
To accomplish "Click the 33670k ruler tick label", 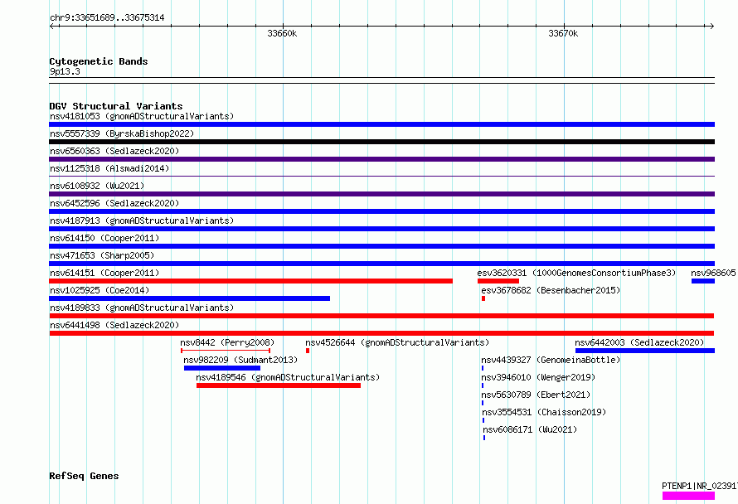I will click(563, 33).
